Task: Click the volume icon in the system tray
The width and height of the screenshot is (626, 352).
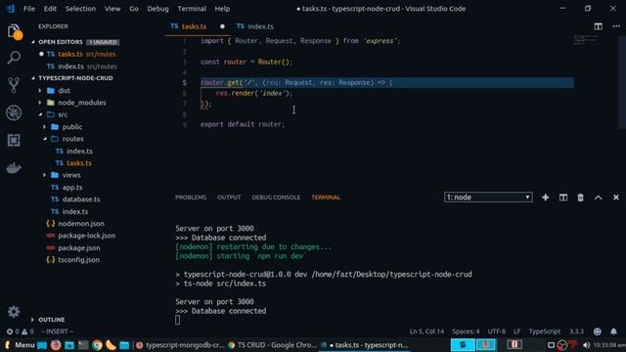Action: tap(586, 345)
